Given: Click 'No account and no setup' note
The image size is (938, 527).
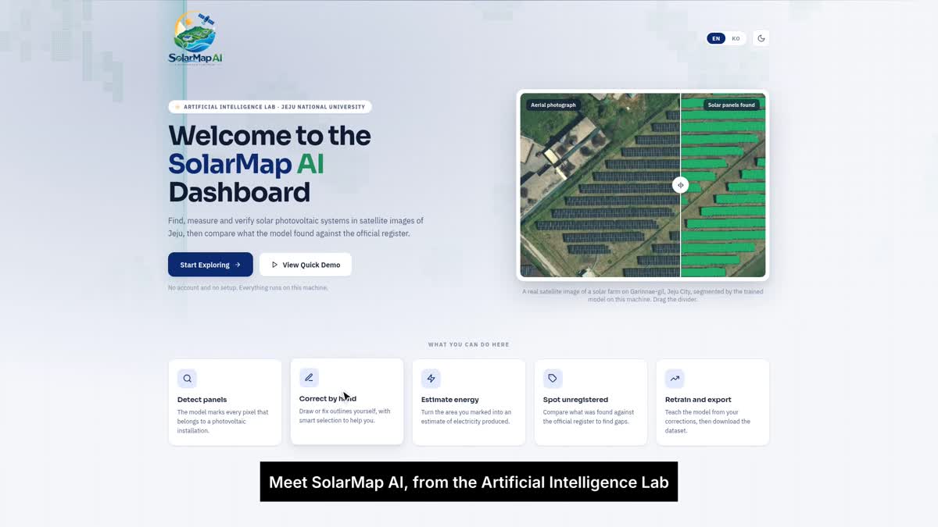Looking at the screenshot, I should pos(248,288).
